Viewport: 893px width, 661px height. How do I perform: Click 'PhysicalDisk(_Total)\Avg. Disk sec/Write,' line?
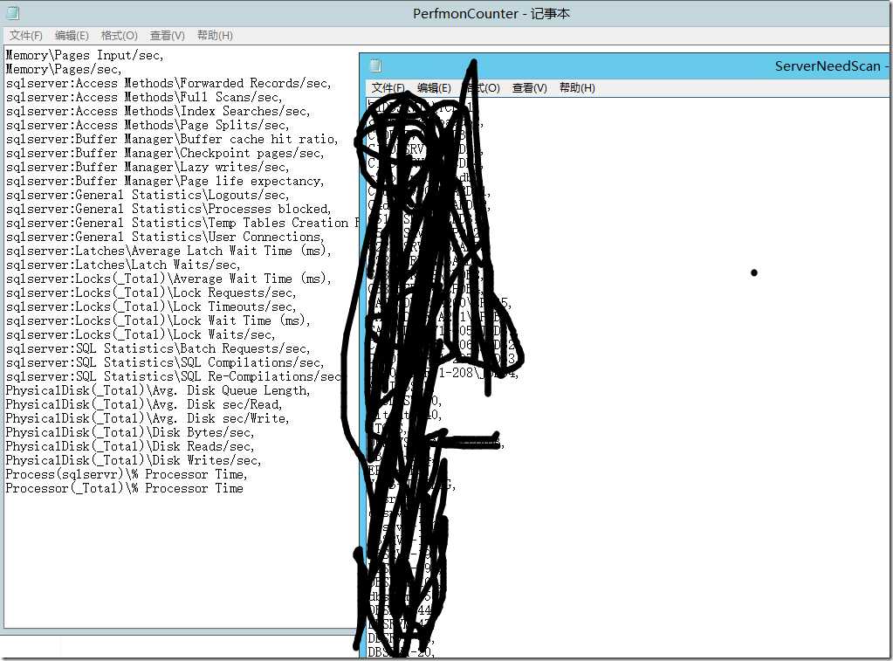148,418
